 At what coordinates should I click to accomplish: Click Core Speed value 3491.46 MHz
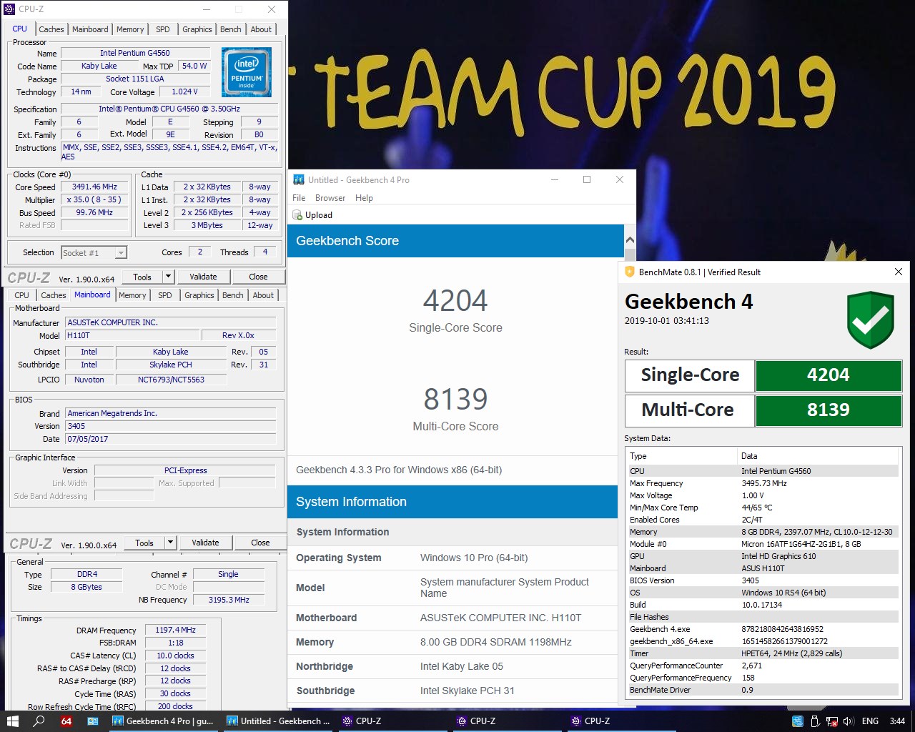[94, 187]
